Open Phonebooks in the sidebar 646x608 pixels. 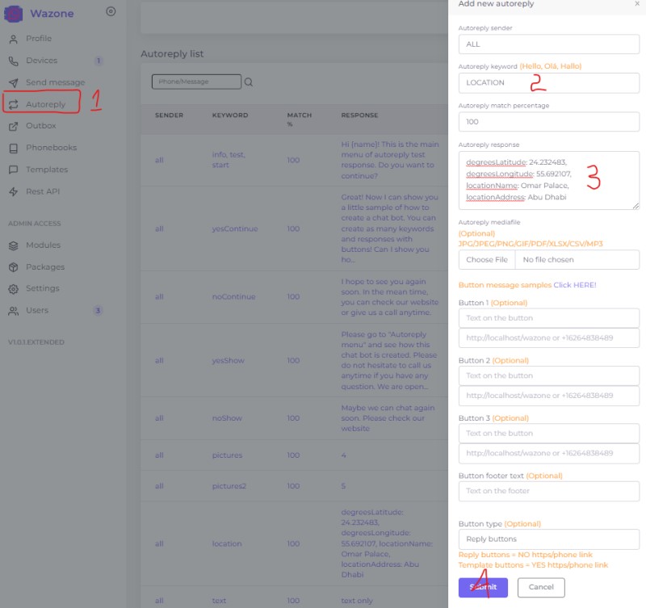(x=51, y=148)
